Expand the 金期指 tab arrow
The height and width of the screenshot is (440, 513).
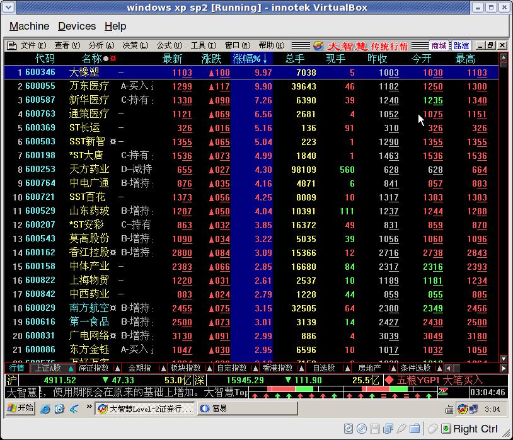163,368
